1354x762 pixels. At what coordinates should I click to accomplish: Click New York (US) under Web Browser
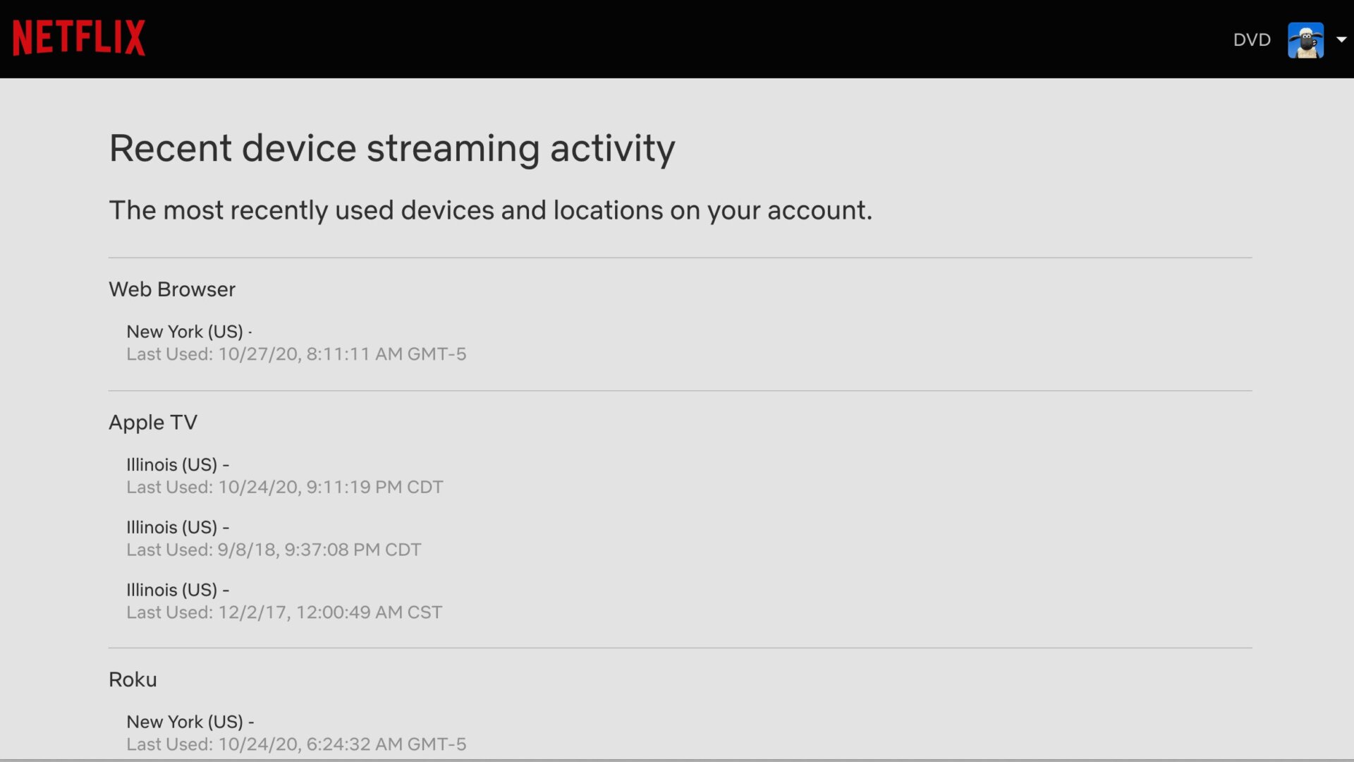click(x=185, y=332)
